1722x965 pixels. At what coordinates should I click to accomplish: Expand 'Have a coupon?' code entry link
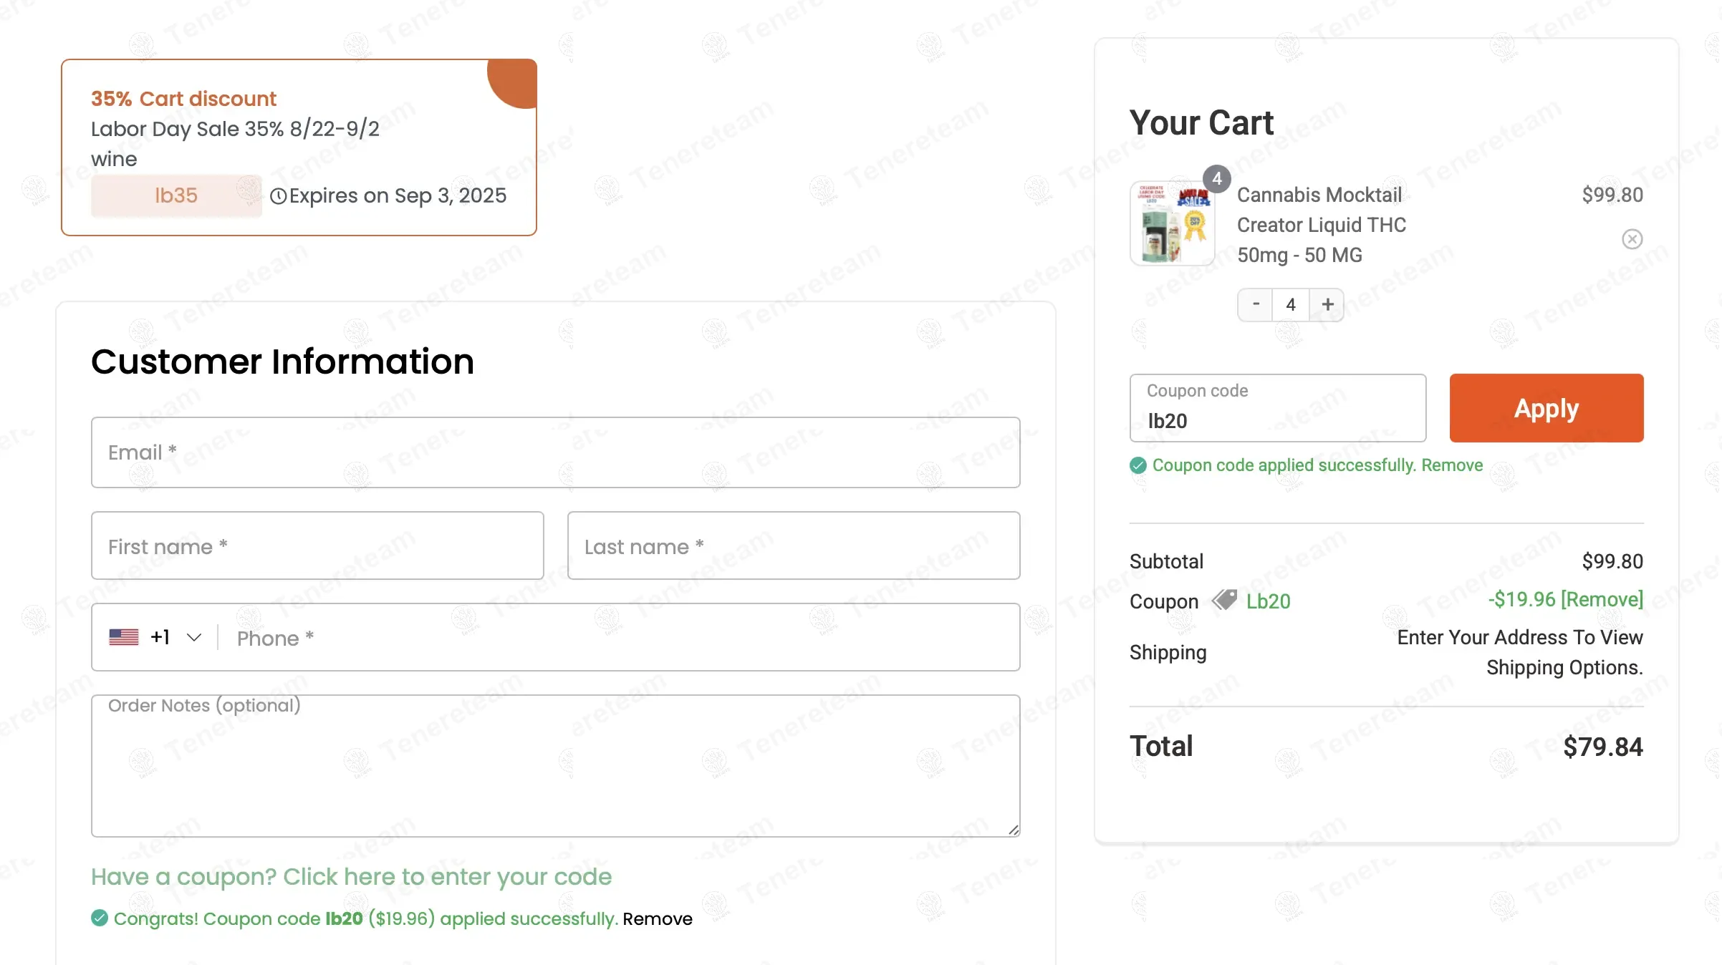coord(351,876)
